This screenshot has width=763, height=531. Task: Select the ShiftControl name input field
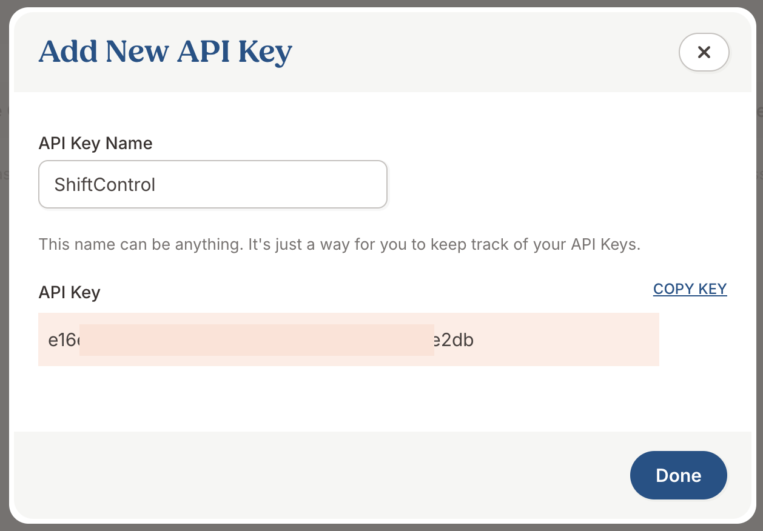(212, 184)
